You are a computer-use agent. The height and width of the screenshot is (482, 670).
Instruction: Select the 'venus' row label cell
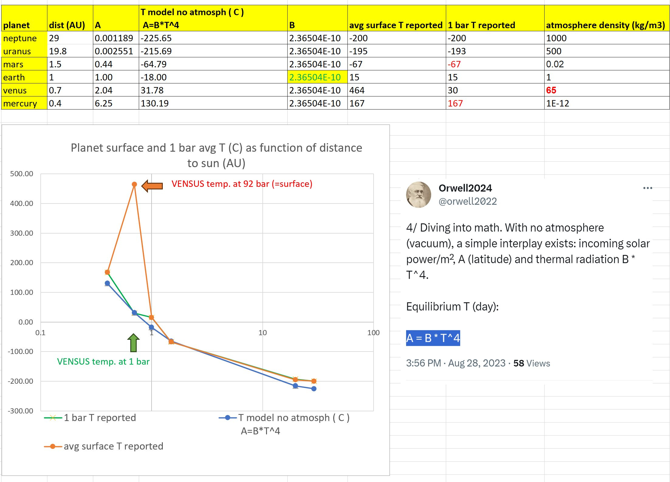pyautogui.click(x=24, y=90)
